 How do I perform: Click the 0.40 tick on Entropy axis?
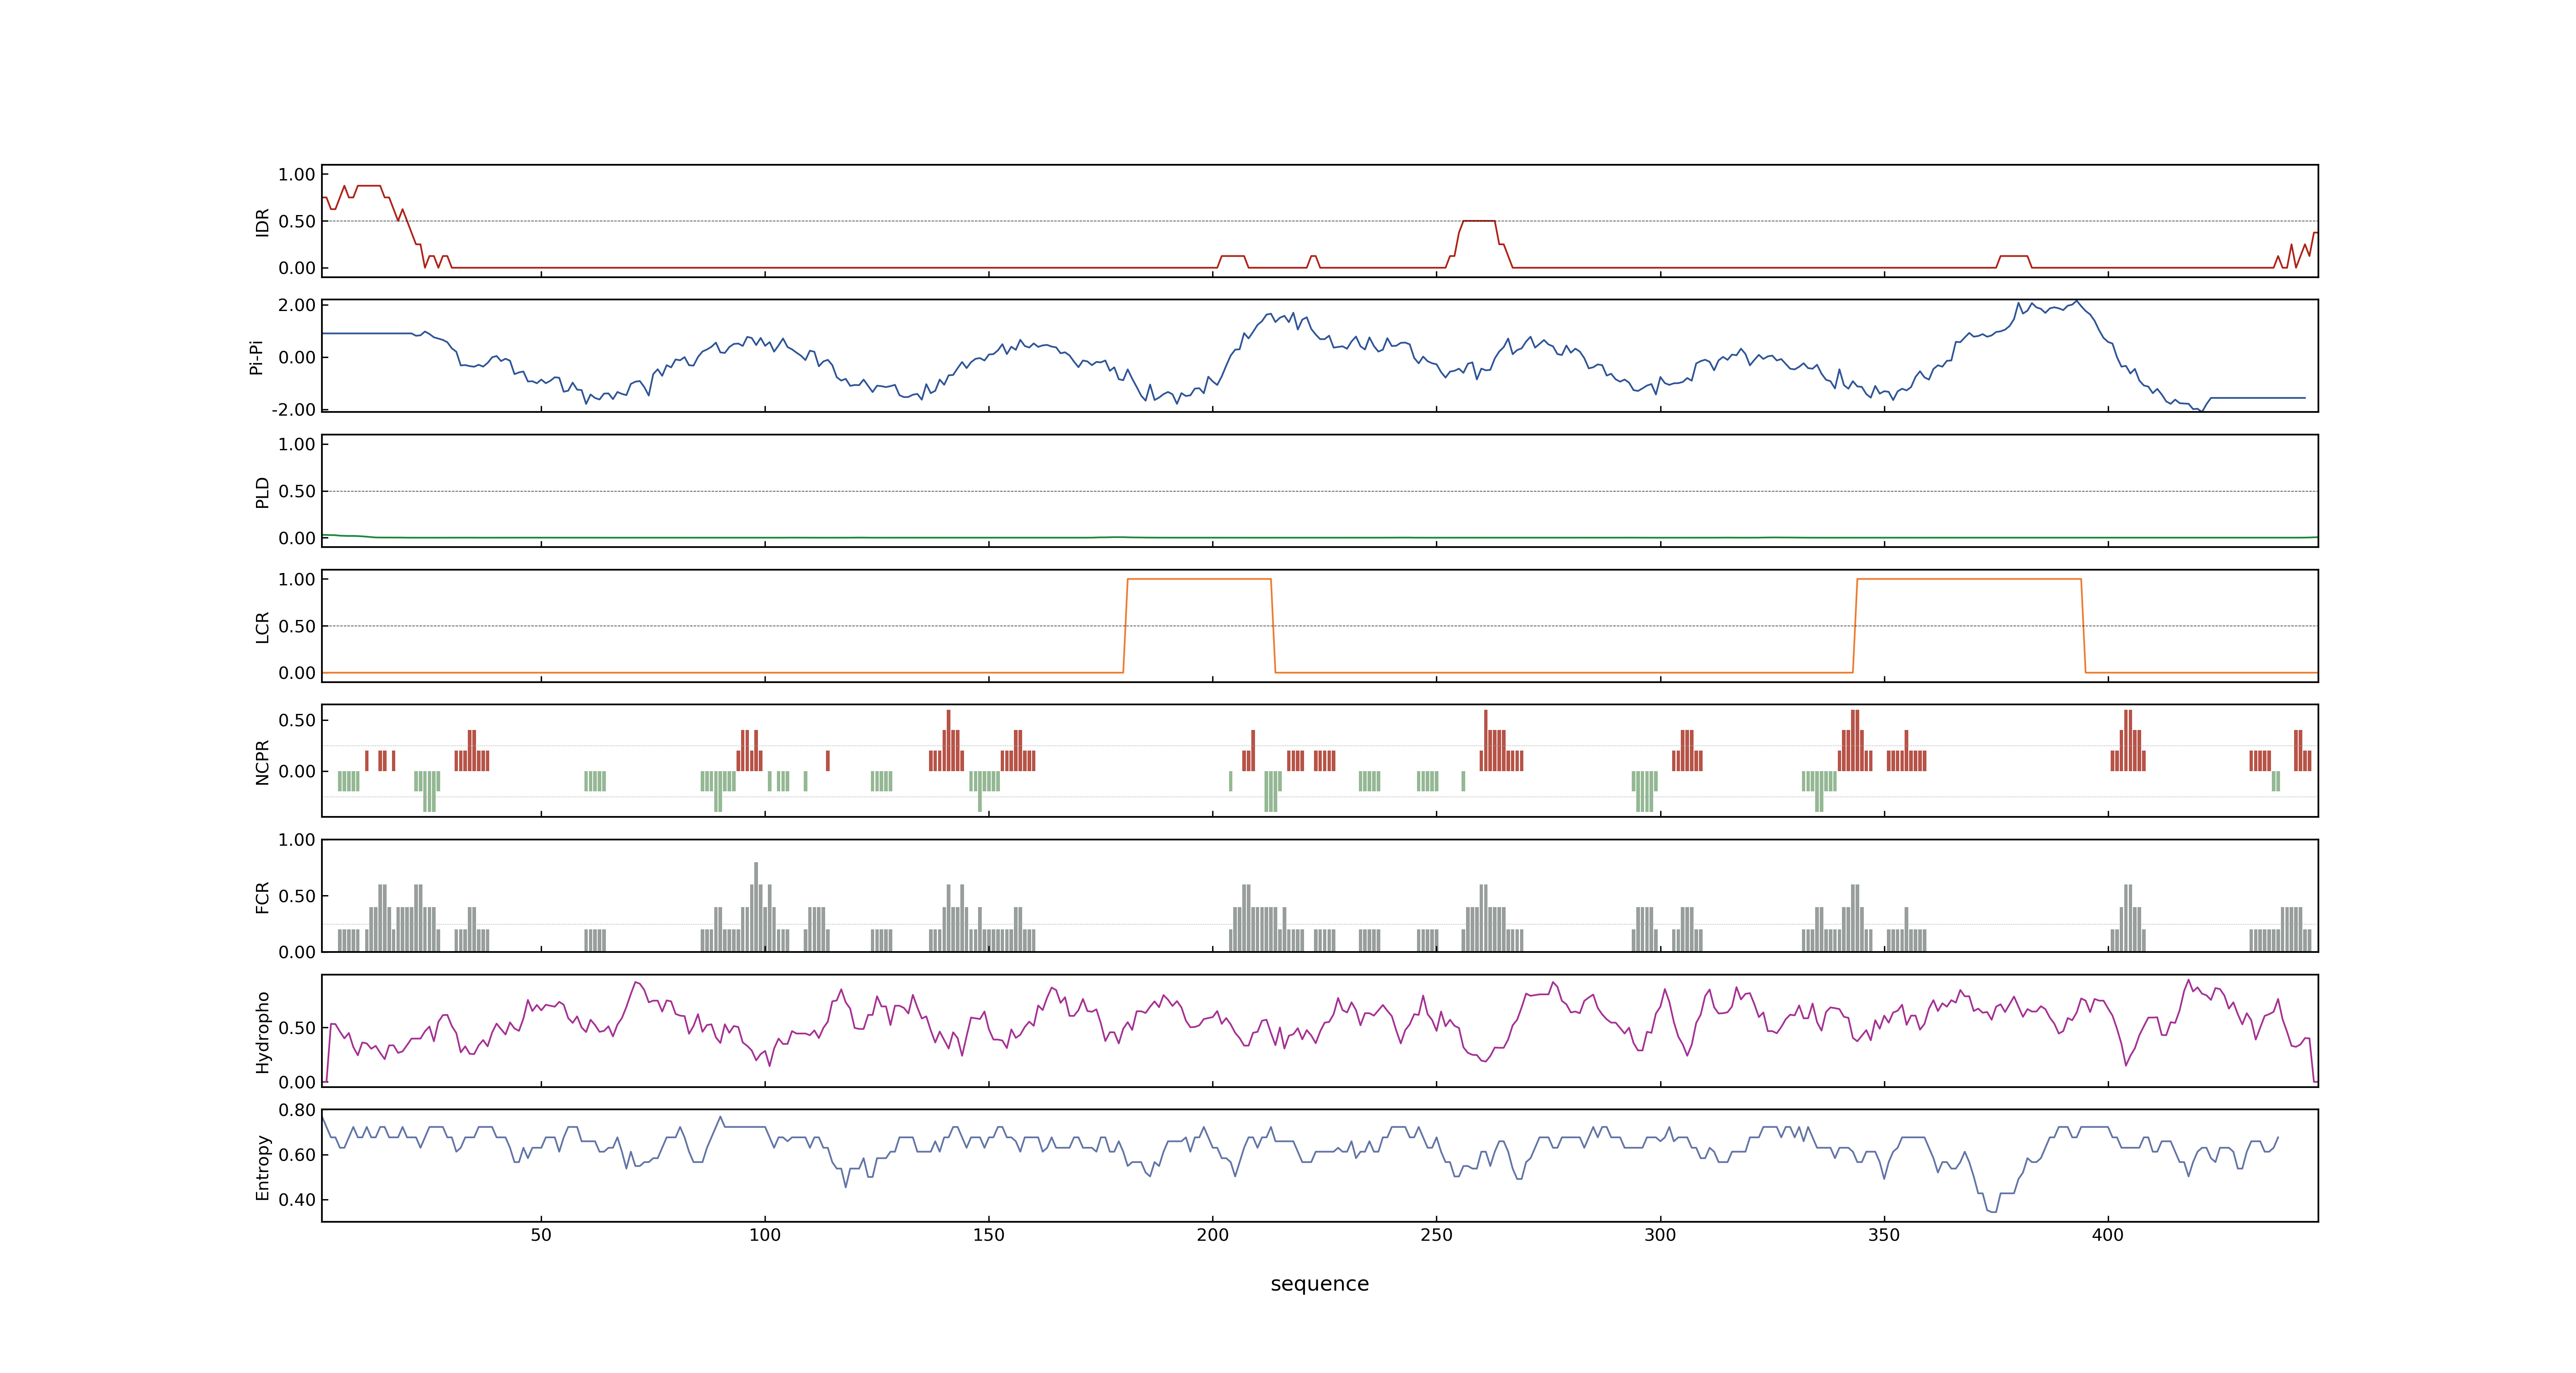pos(297,1200)
